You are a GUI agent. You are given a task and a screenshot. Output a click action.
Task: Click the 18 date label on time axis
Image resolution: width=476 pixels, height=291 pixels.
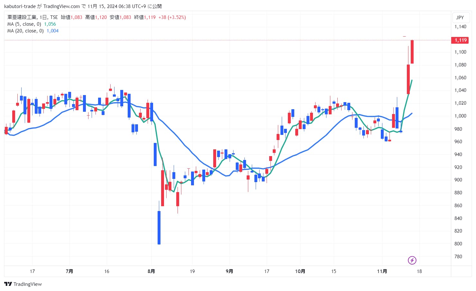tap(419, 271)
